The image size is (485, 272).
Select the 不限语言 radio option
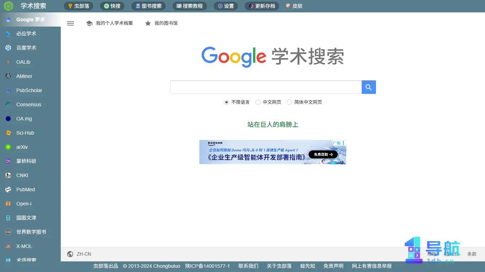pyautogui.click(x=226, y=102)
